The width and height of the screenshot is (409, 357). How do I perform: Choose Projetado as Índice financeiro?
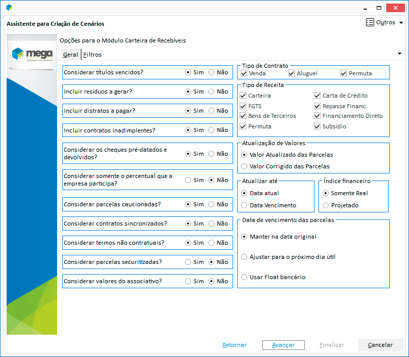coord(326,205)
